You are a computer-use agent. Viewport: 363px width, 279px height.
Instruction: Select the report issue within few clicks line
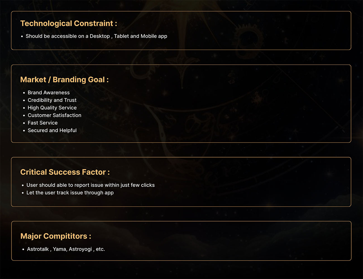90,185
